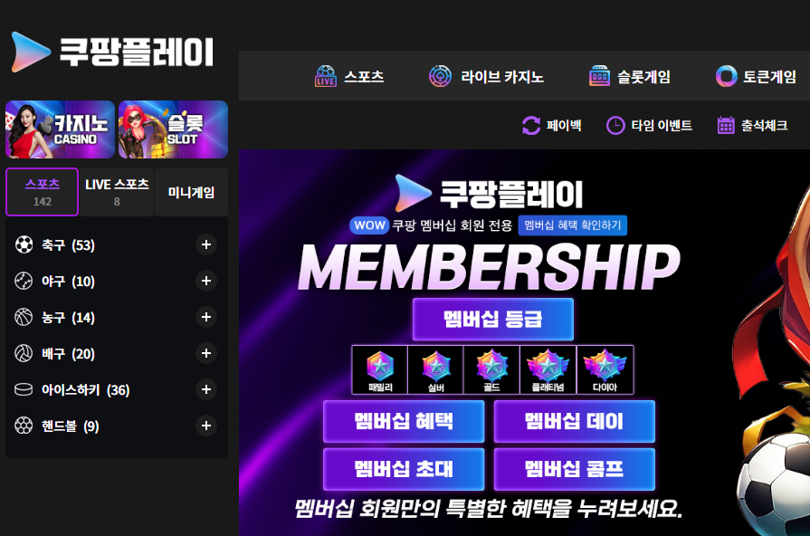Expand the 야구 (10) list

(x=206, y=281)
